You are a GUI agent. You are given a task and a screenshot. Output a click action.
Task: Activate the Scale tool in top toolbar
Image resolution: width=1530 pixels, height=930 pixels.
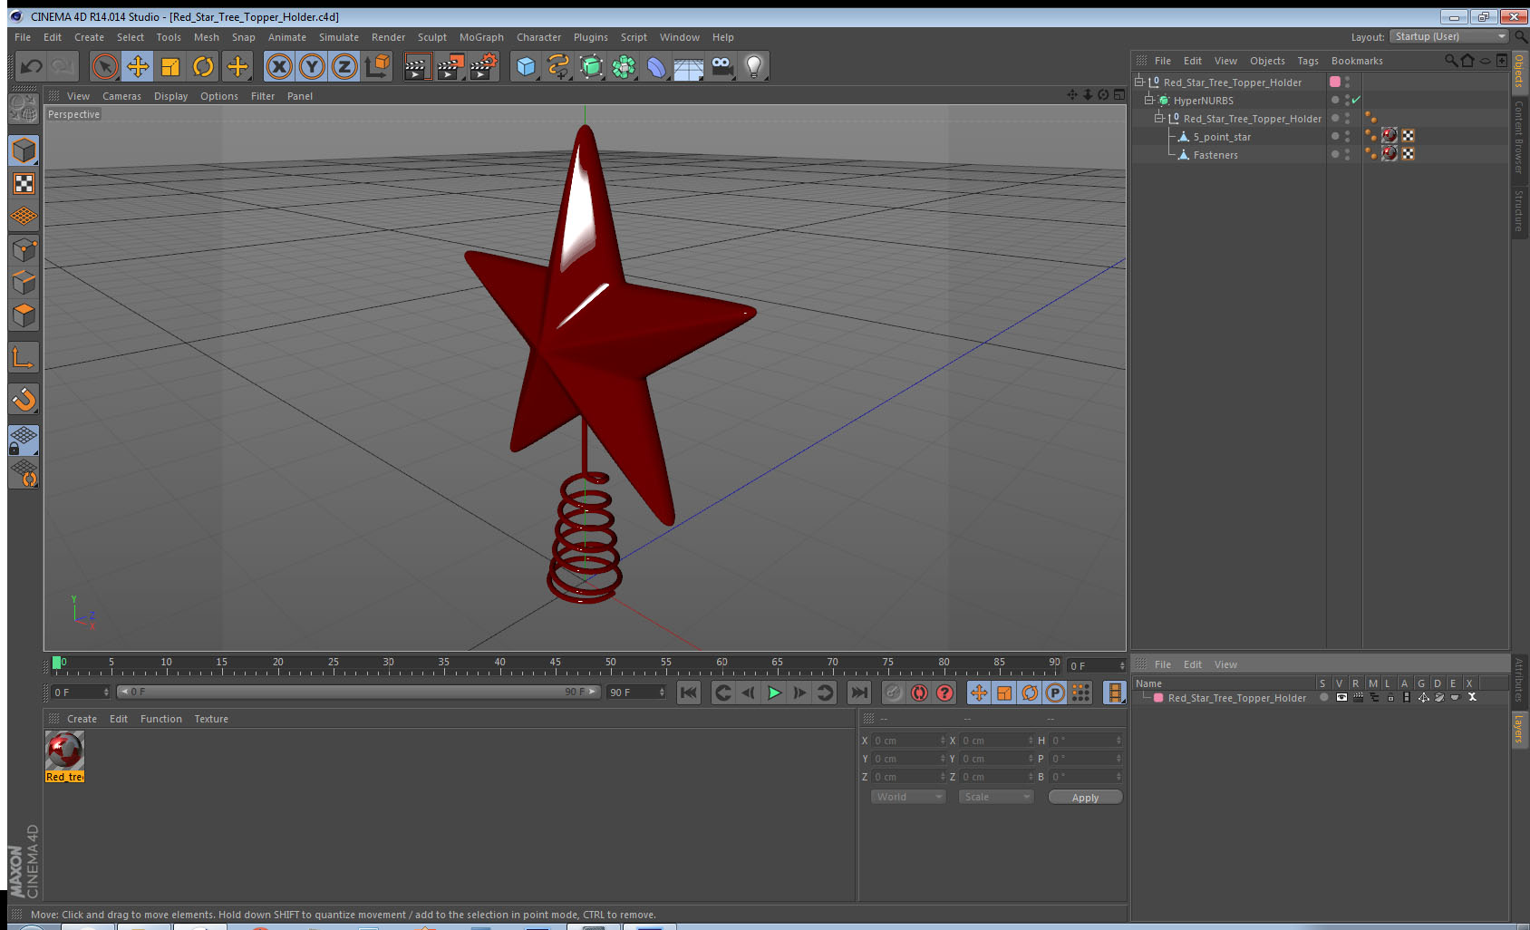coord(170,66)
